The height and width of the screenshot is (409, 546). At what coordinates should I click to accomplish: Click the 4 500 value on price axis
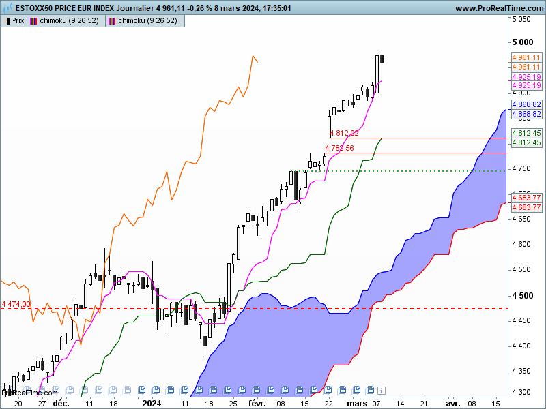coord(523,296)
